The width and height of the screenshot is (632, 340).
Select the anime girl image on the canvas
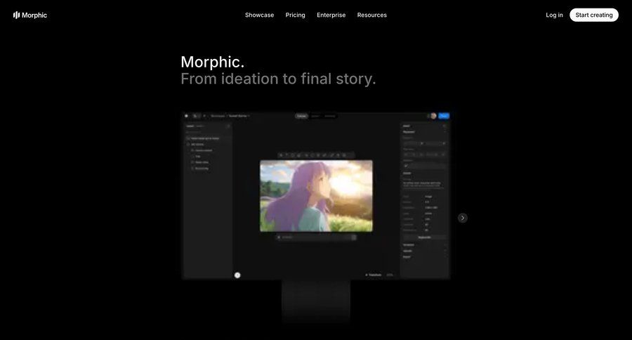[x=316, y=195]
